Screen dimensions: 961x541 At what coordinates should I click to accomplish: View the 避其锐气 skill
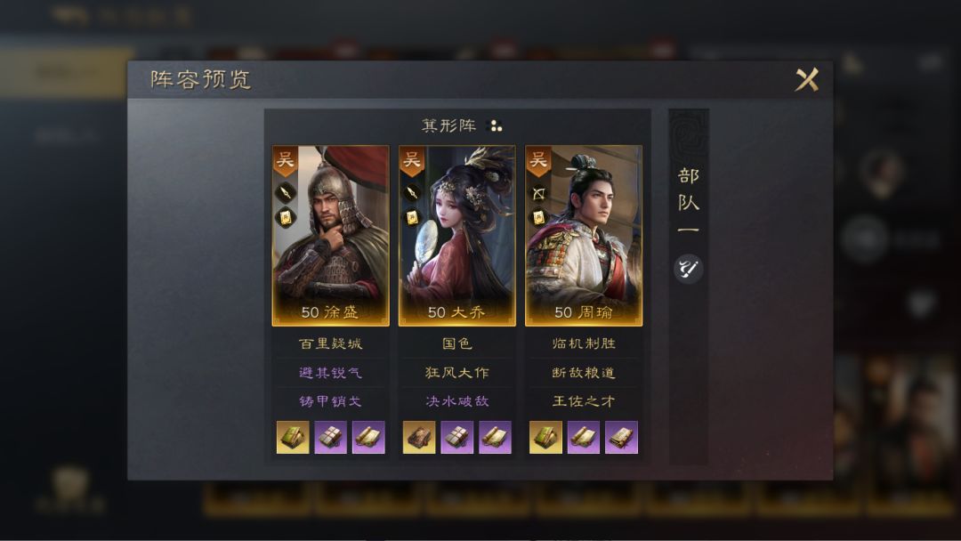[330, 373]
